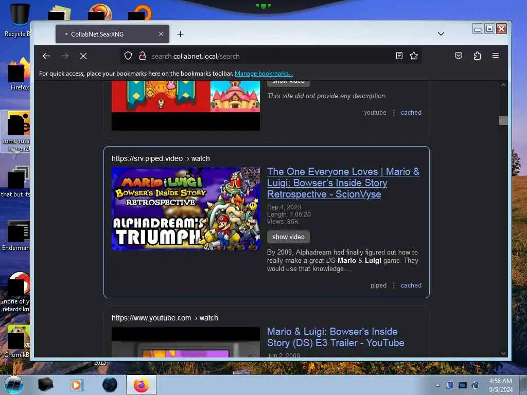
Task: Click the system tray monitor icon
Action: [x=463, y=385]
